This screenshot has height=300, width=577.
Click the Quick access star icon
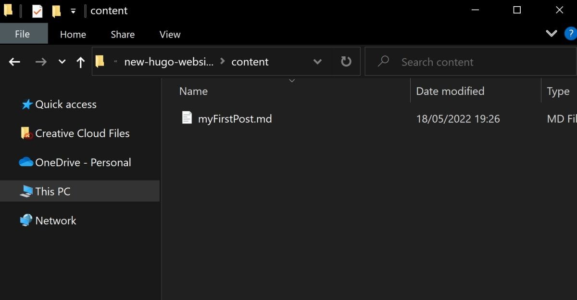26,104
